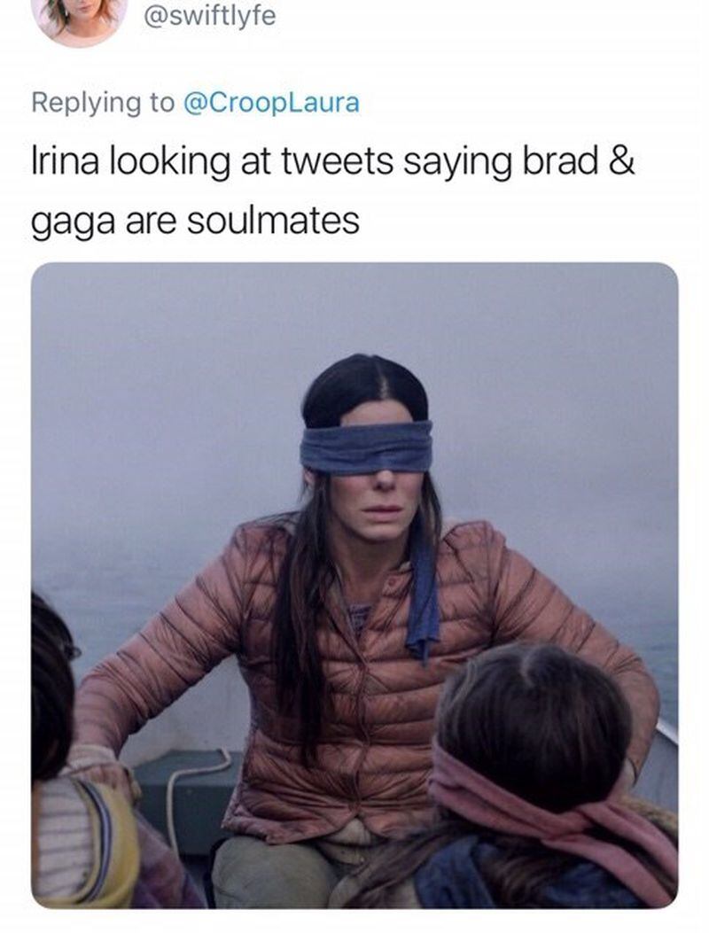Click the word 'Irina' in the tweet
This screenshot has width=709, height=933.
[x=65, y=161]
